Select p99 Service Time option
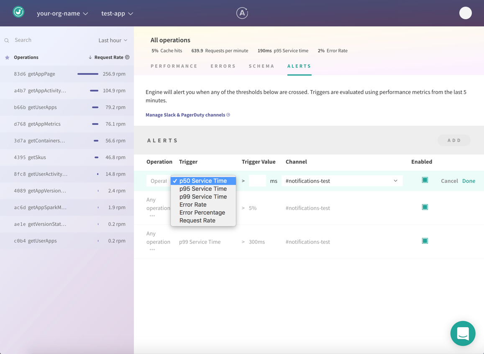Screen dimensions: 484x354 (x=203, y=197)
